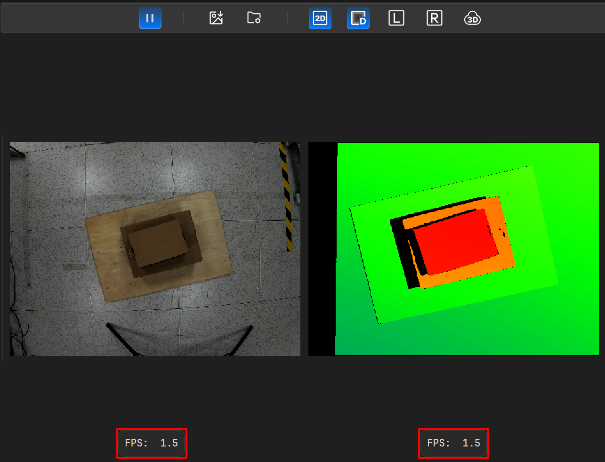Show the left camera image (L)

pyautogui.click(x=396, y=18)
